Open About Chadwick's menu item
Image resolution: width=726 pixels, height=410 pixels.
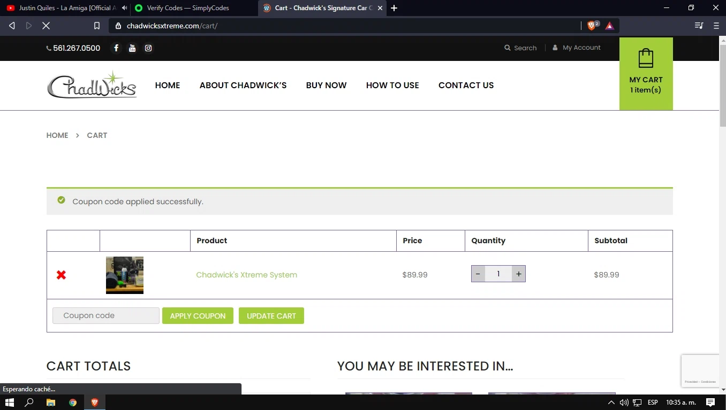(243, 85)
